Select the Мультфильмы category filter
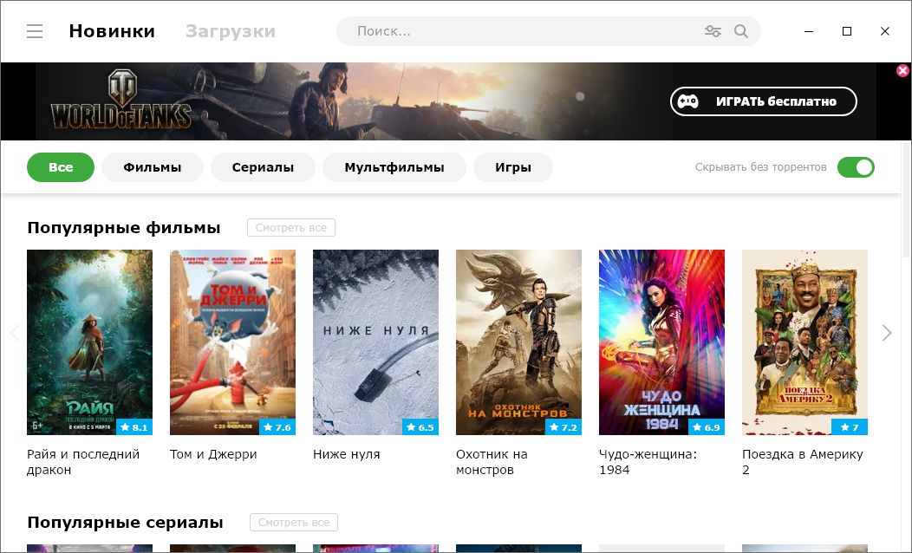The image size is (912, 553). 394,167
